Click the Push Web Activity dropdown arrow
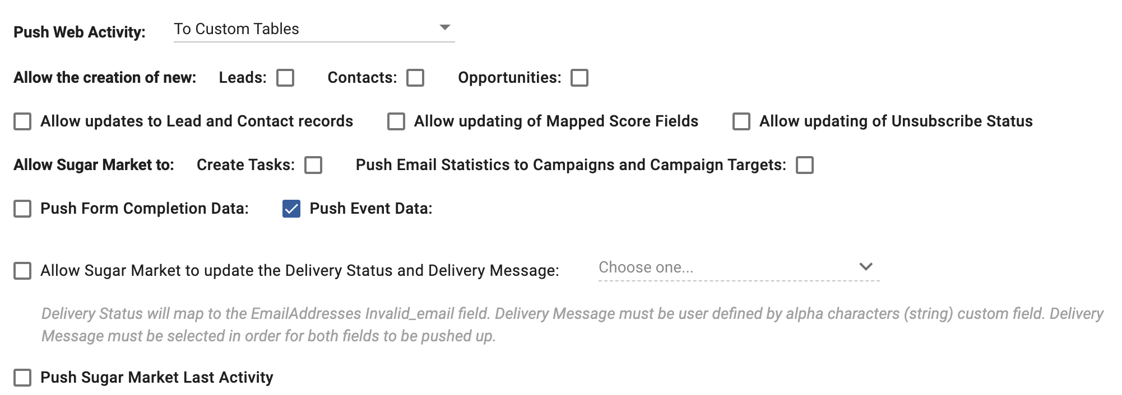This screenshot has height=395, width=1122. coord(445,27)
